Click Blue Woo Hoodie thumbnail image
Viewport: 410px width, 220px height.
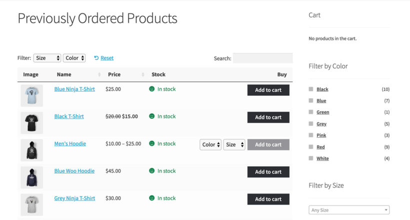click(31, 177)
